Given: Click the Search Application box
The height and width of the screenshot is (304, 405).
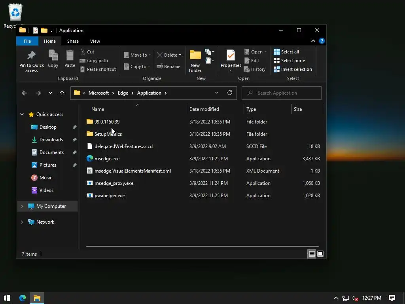Looking at the screenshot, I should point(282,93).
